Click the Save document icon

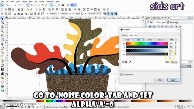[9, 9]
